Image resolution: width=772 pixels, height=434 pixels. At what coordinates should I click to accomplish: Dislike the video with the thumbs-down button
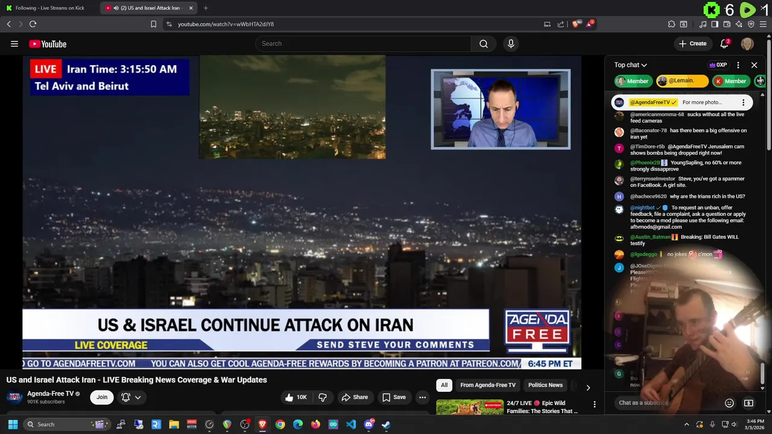tap(323, 397)
